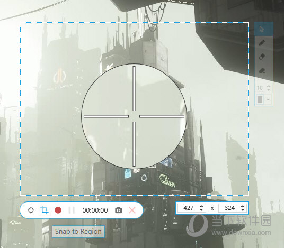Screen dimensions: 284x248
Task: Click the circular crosshair move handle
Action: (x=134, y=116)
